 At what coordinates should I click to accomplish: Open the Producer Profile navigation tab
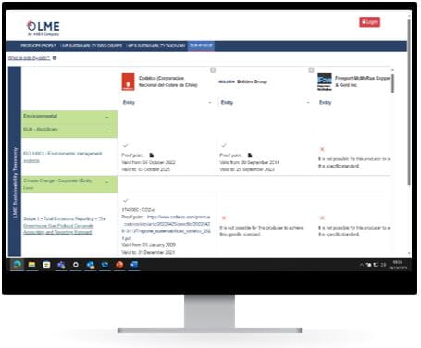tap(38, 45)
